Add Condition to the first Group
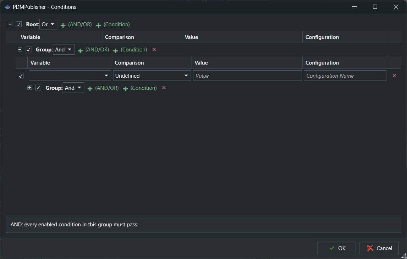The image size is (407, 259). coord(130,50)
